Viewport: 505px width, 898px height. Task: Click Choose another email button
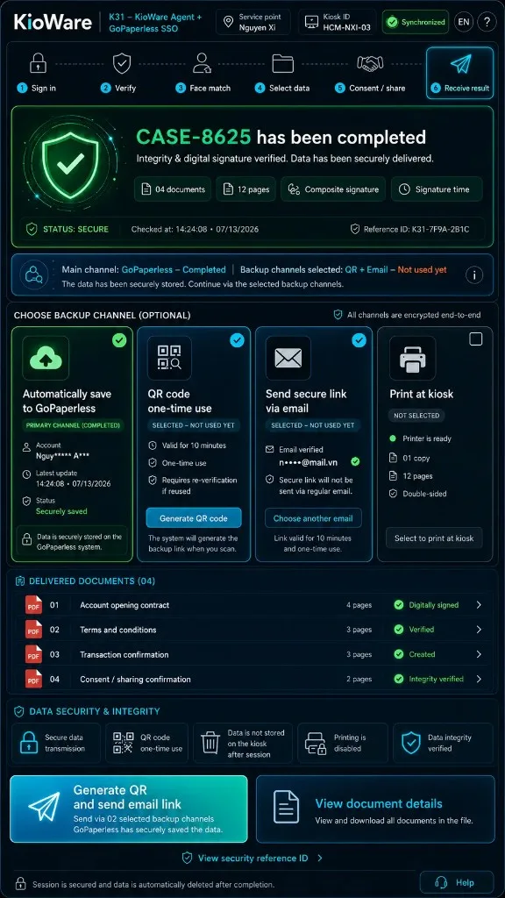[313, 517]
